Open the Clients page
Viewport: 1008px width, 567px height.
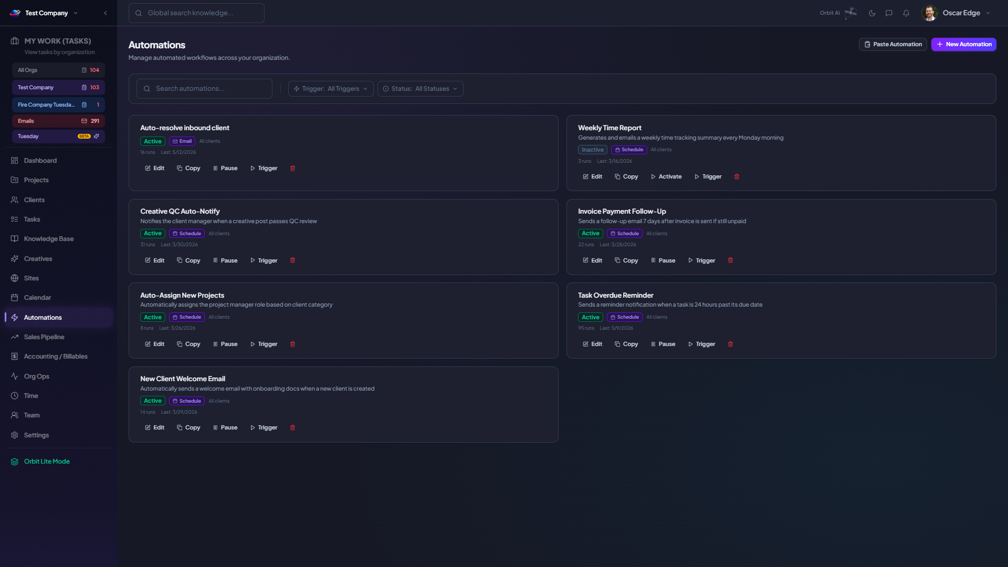(x=58, y=200)
